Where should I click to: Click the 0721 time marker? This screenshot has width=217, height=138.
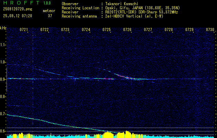click(24, 30)
